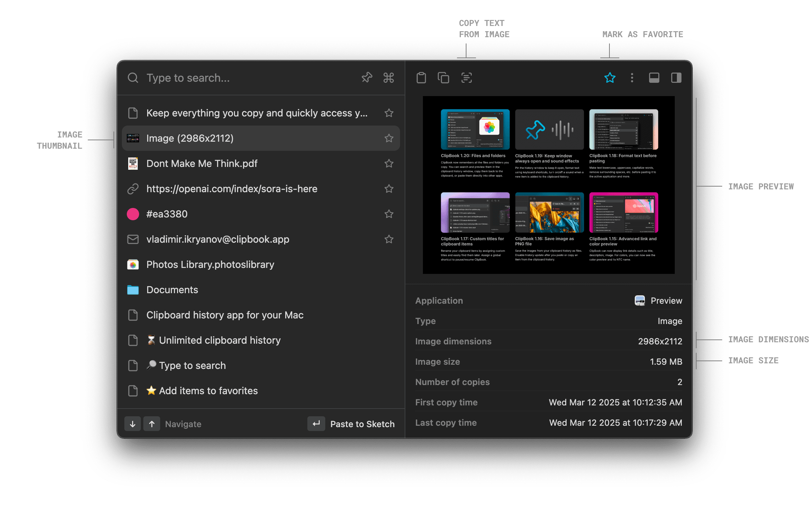Click the magnifying glass search icon
The width and height of the screenshot is (810, 512).
pyautogui.click(x=133, y=78)
